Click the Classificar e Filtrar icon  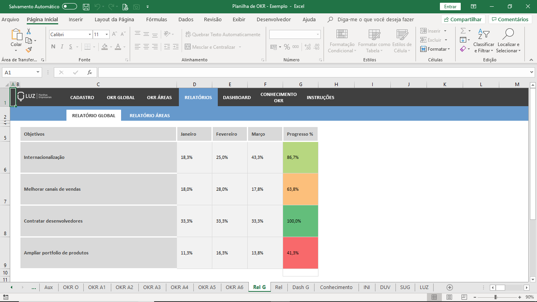484,34
